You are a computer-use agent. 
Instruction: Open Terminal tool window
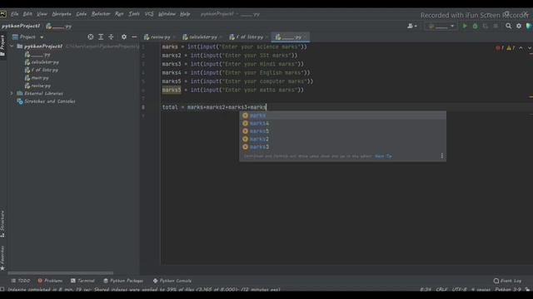coord(82,281)
